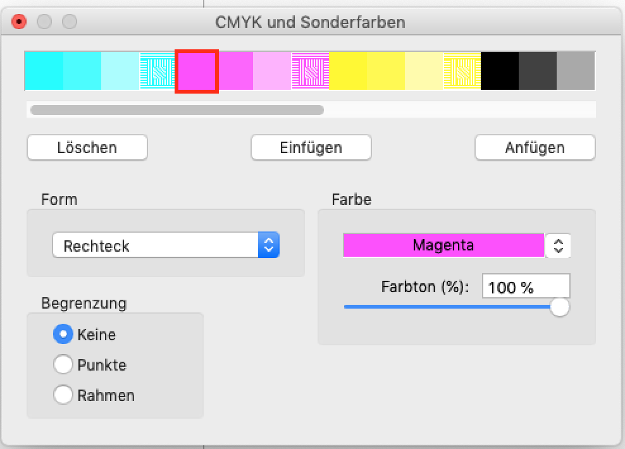
Task: Select the solid black swatch
Action: click(500, 71)
